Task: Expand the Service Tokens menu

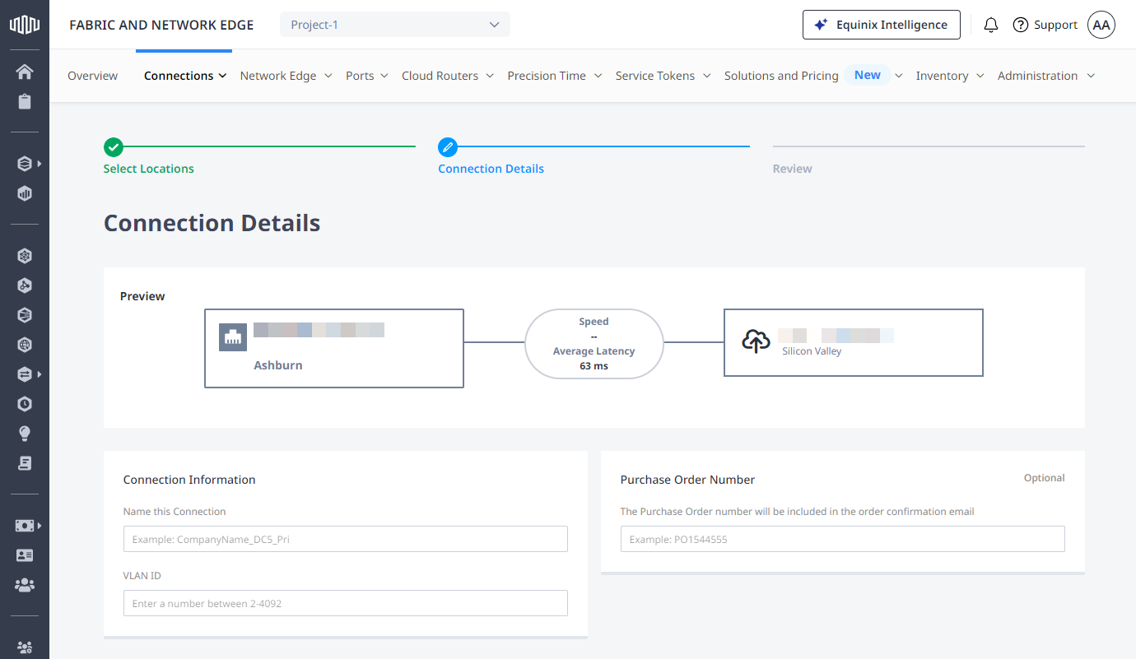Action: coord(663,76)
